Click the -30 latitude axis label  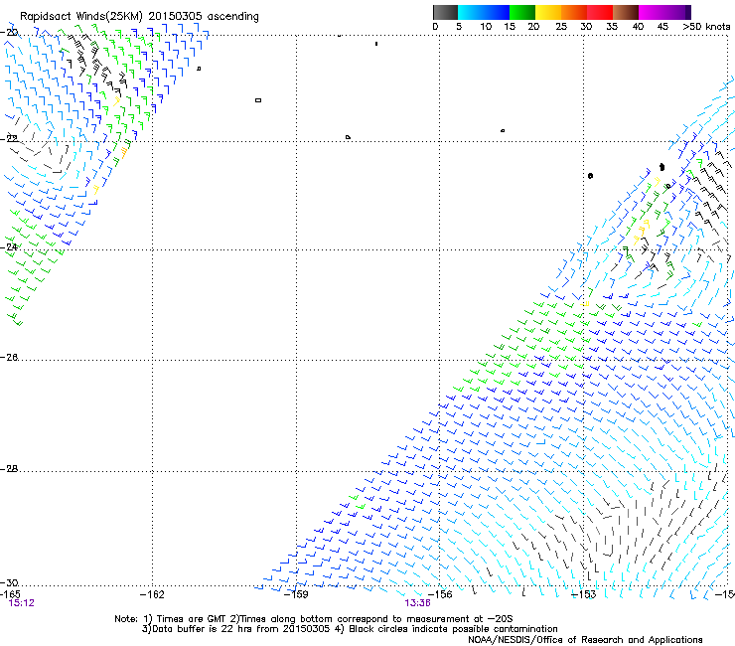click(9, 582)
